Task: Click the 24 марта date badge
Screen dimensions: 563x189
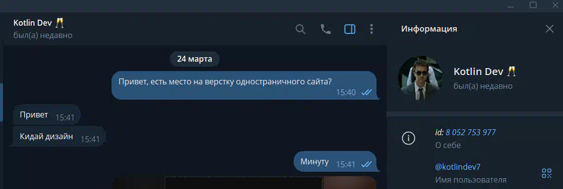Action: point(194,59)
